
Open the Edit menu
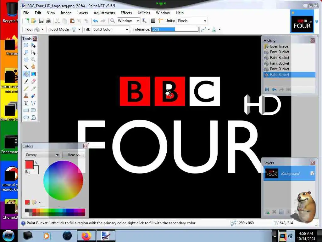38,13
